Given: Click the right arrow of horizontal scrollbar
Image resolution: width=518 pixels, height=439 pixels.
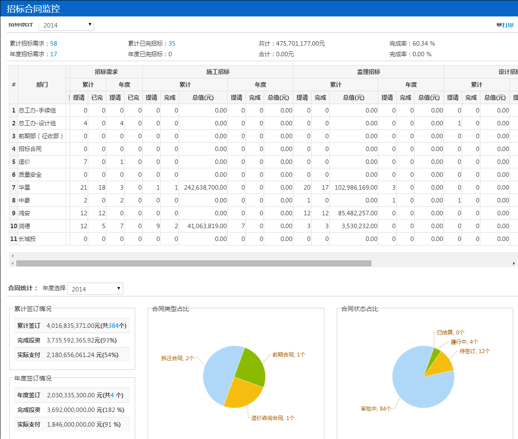Looking at the screenshot, I should [x=514, y=263].
